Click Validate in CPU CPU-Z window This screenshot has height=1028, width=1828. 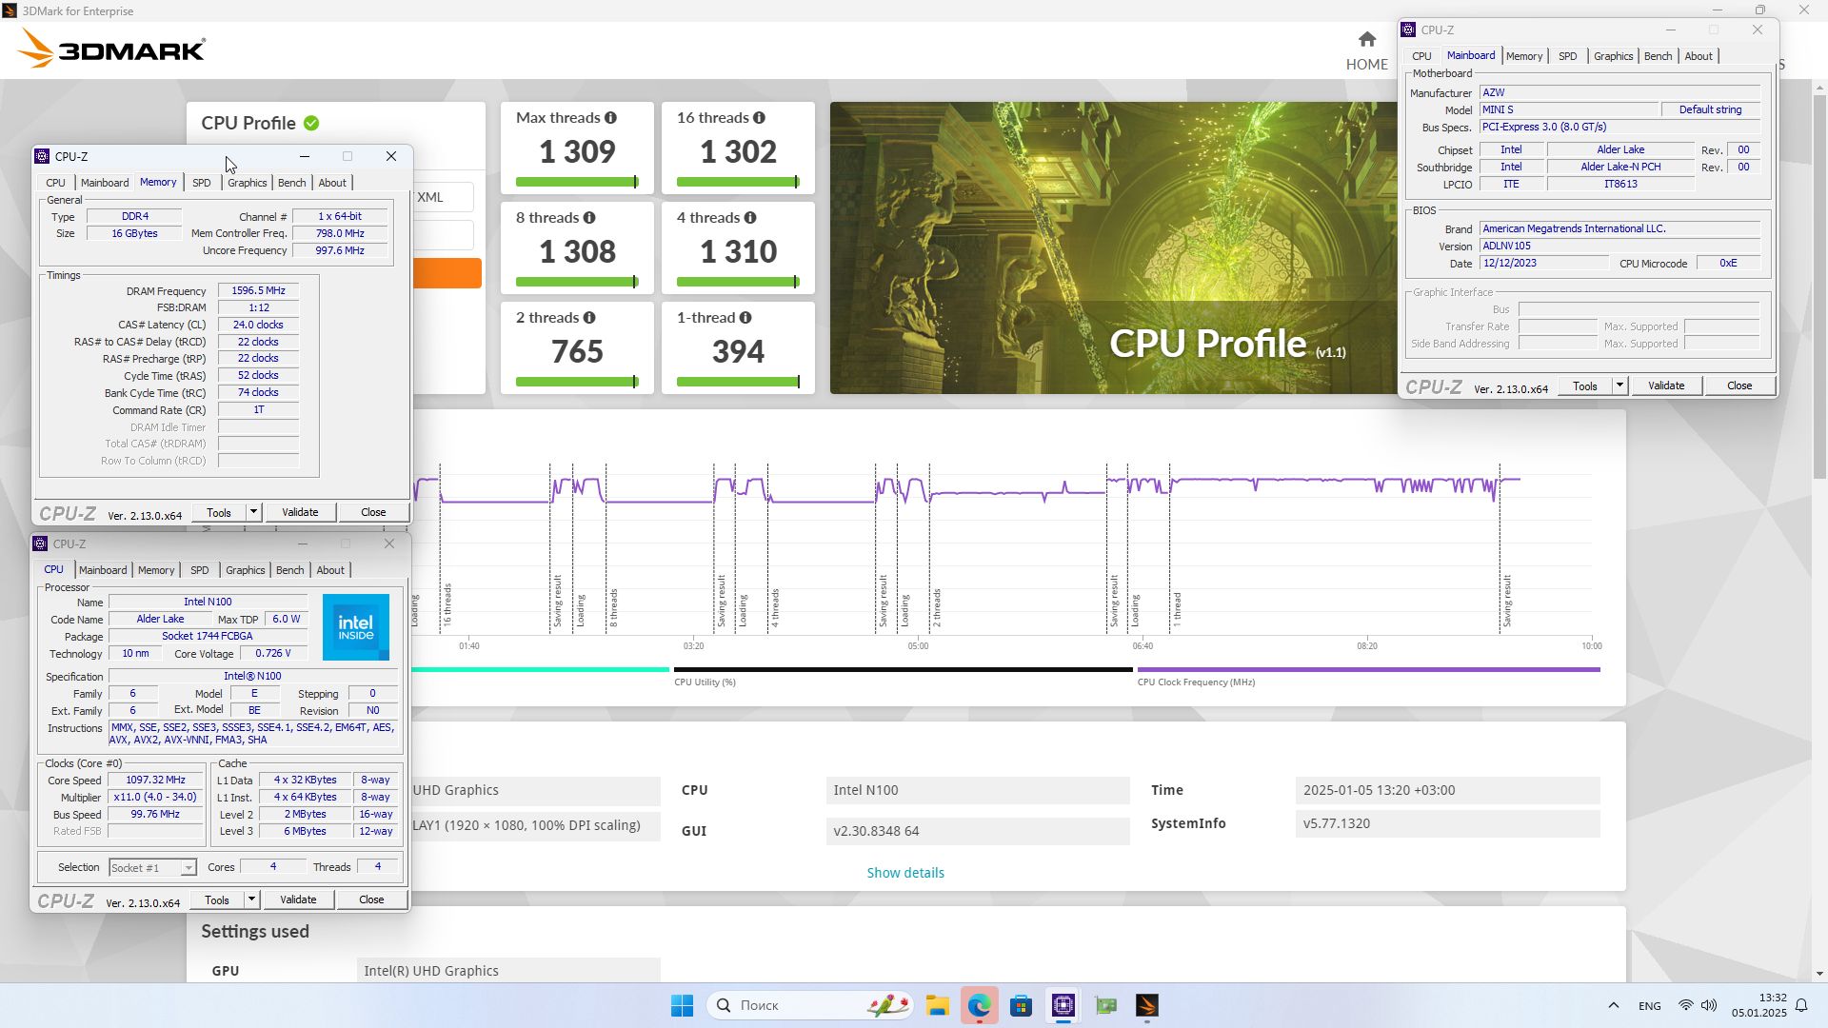pyautogui.click(x=298, y=899)
